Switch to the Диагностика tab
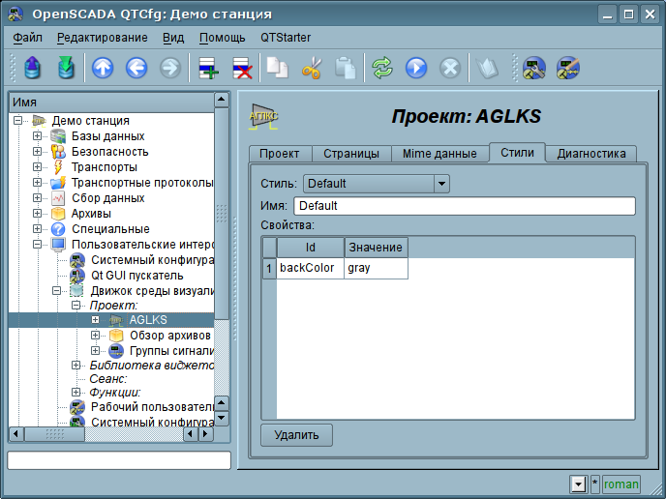The image size is (666, 499). pyautogui.click(x=592, y=154)
